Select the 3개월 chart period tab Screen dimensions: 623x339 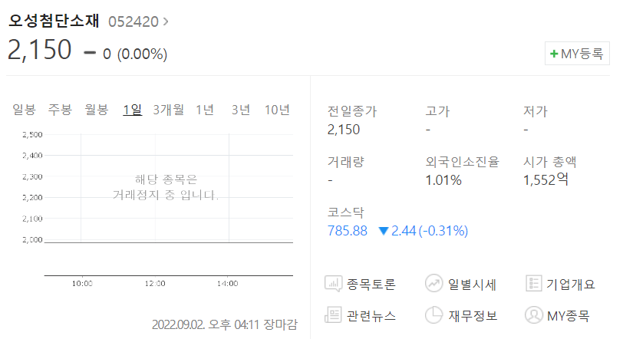[169, 110]
